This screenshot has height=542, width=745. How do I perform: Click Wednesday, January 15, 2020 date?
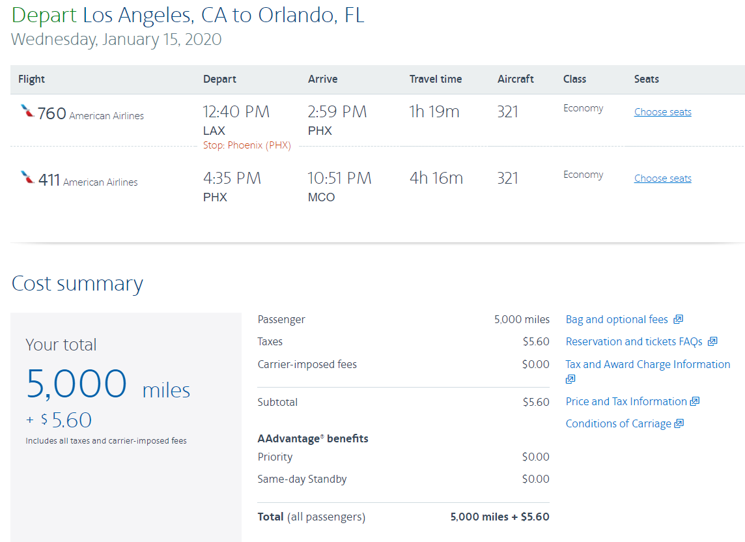(117, 40)
